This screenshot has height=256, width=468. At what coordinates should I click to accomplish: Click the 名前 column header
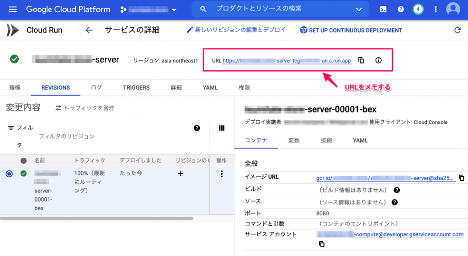[40, 160]
